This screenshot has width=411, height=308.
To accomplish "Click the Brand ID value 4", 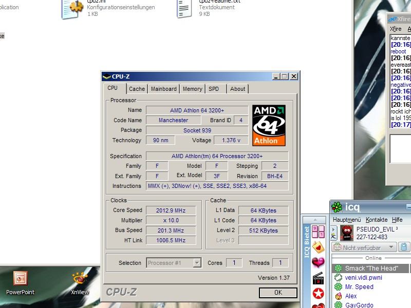I will (240, 120).
